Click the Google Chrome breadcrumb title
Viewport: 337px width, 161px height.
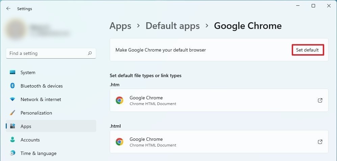point(248,26)
